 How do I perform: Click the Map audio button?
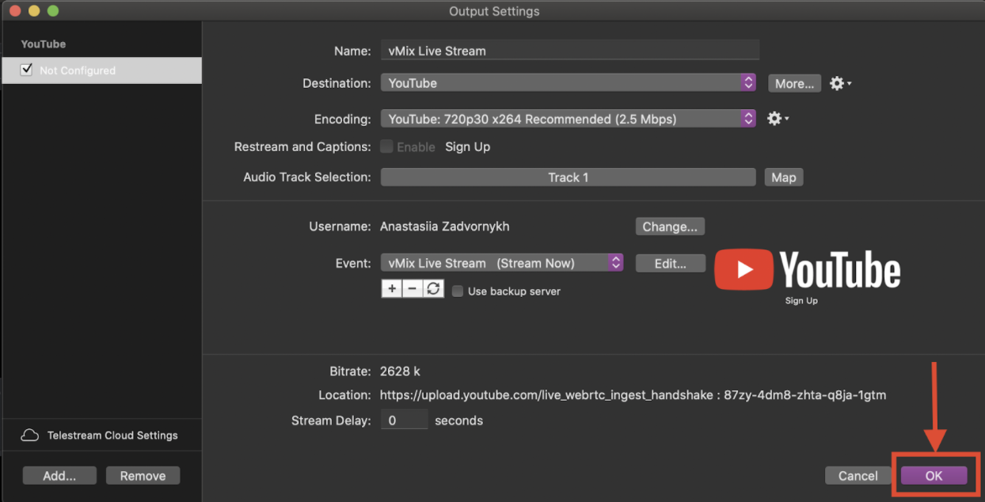(x=784, y=177)
